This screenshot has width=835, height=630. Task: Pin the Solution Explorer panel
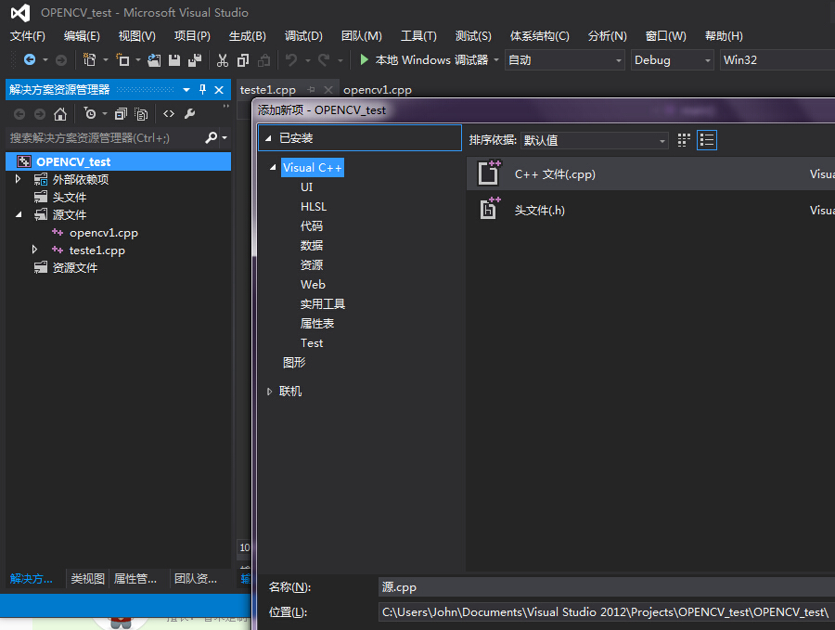click(202, 89)
